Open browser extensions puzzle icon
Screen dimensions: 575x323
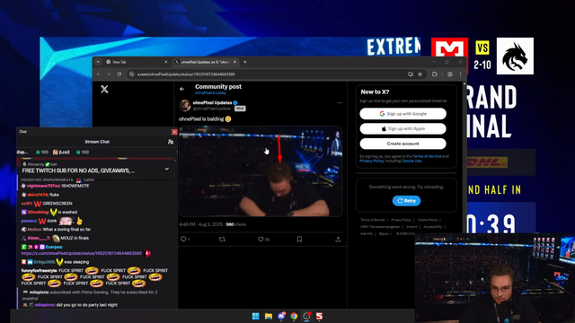tap(435, 74)
